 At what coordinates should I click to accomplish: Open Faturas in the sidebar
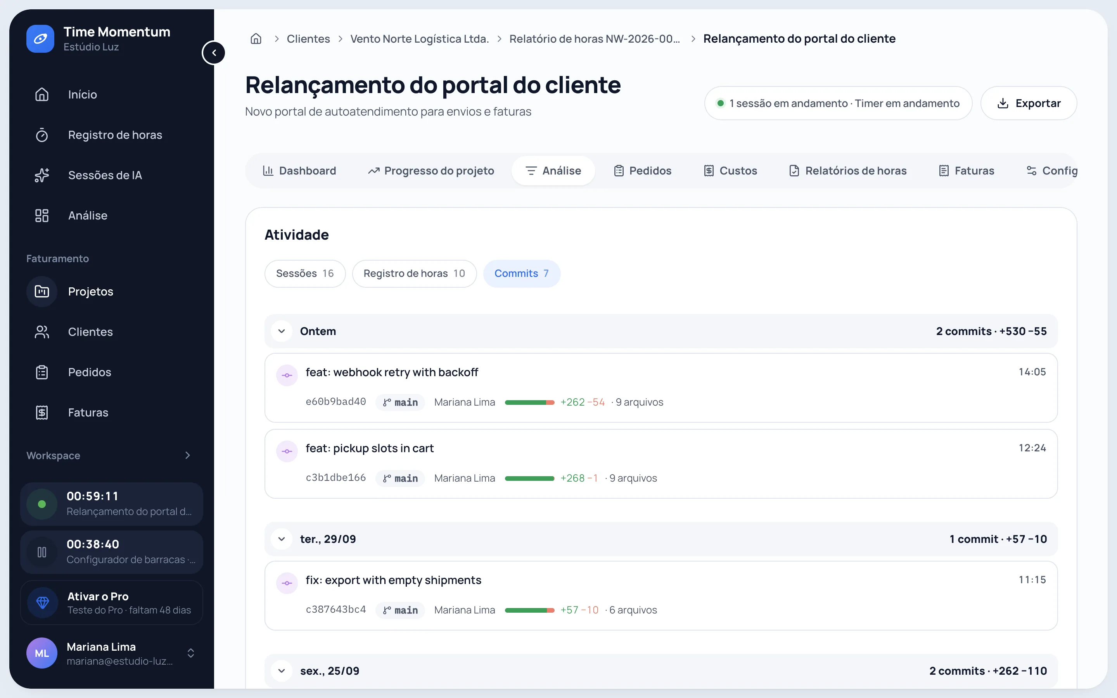112,412
